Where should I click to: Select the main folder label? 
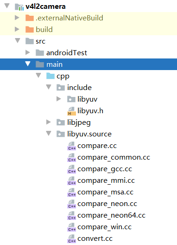pos(55,64)
